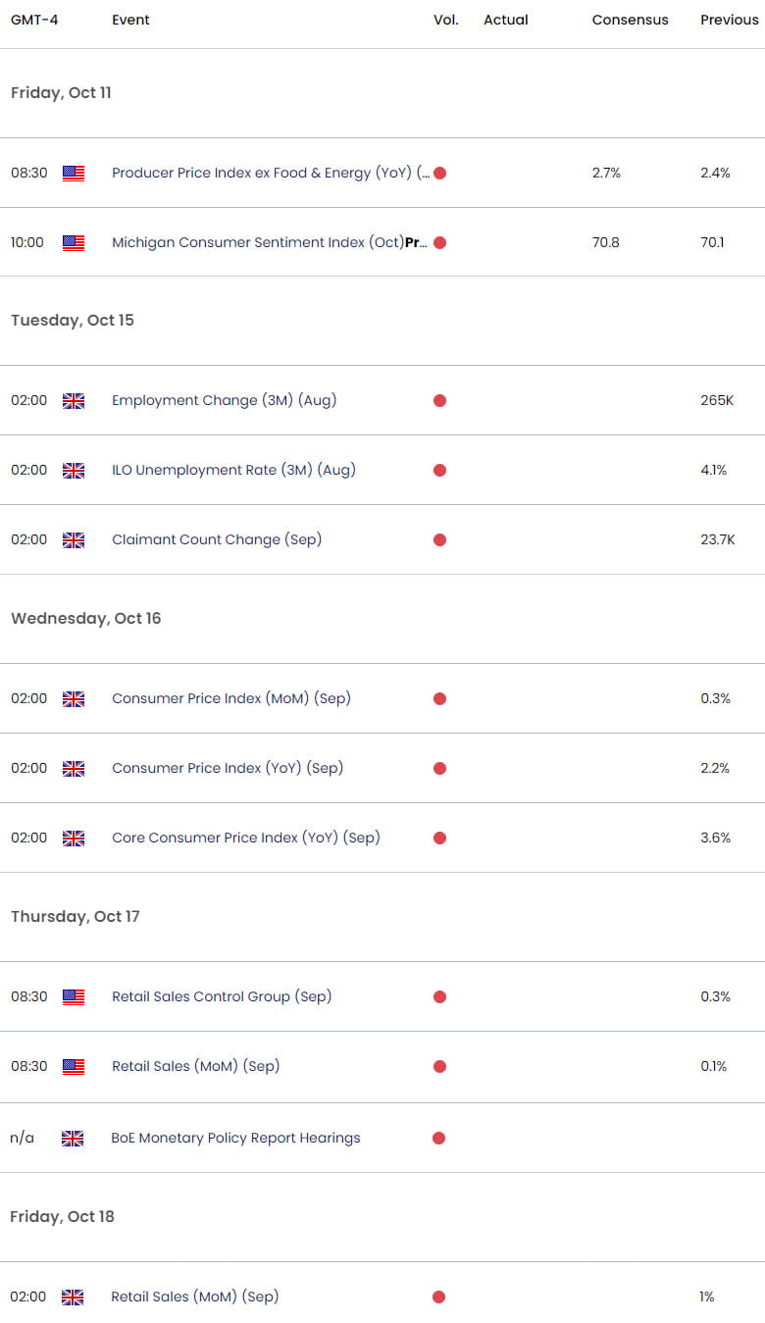Expand the Friday, Oct 11 section header
This screenshot has height=1323, width=765.
pyautogui.click(x=61, y=93)
